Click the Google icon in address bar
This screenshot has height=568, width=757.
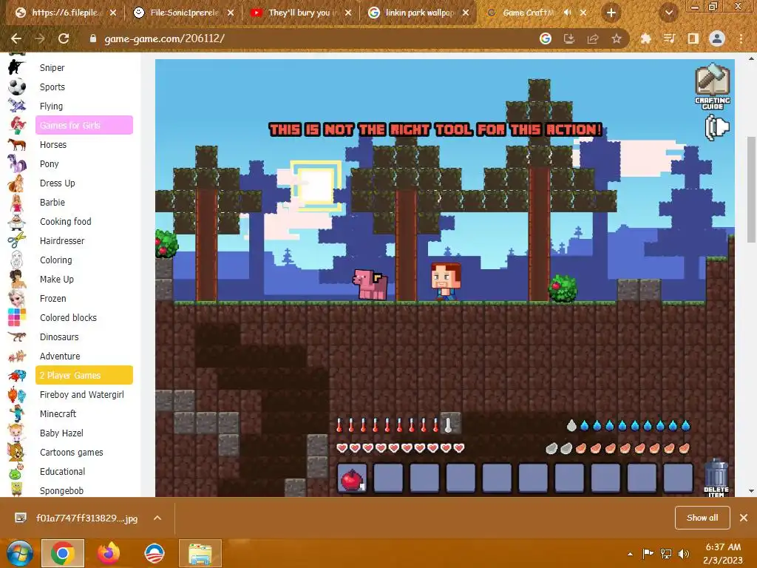(546, 38)
